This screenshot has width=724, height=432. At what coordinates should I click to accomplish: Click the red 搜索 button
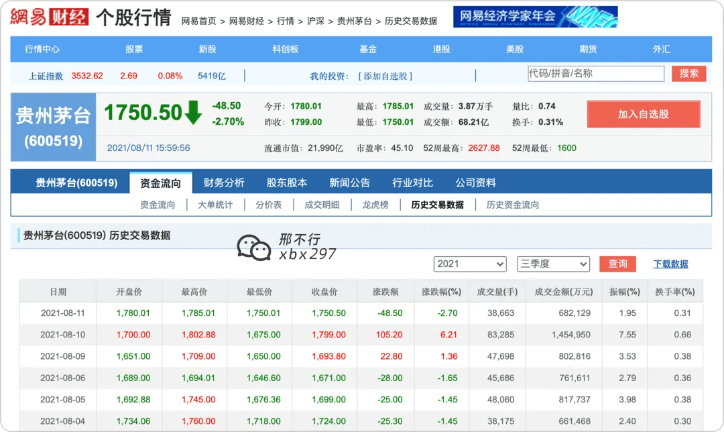coord(689,74)
